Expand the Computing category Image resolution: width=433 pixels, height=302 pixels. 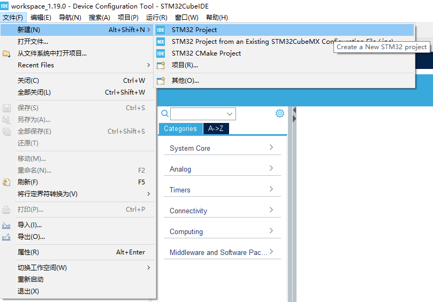(x=222, y=231)
